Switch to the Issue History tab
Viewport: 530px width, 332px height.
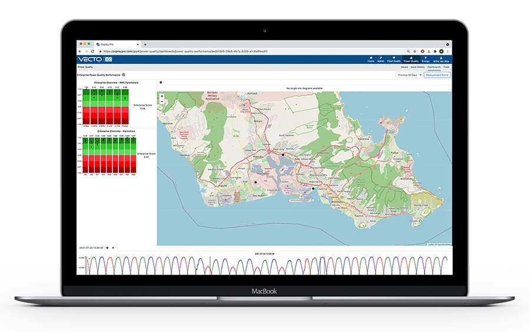point(418,67)
